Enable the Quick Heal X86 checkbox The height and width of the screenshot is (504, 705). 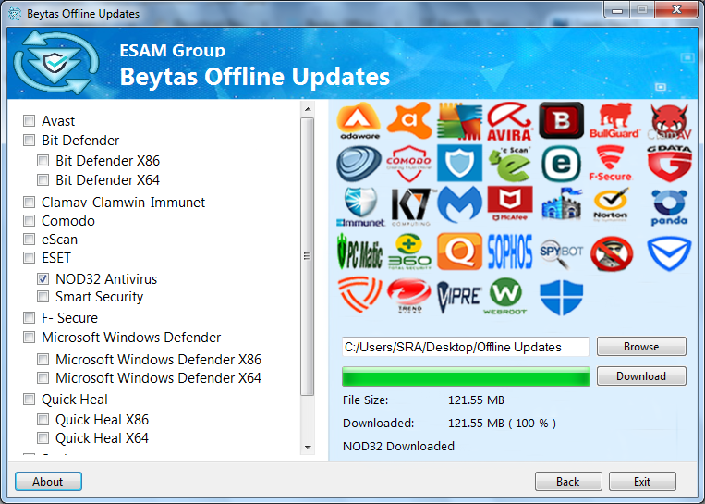43,420
